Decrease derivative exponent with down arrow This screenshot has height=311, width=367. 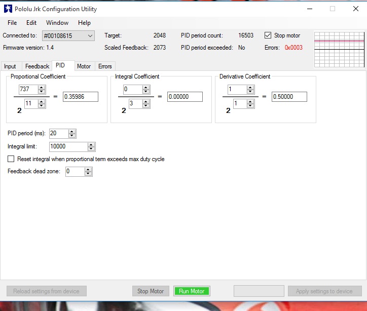[250, 105]
